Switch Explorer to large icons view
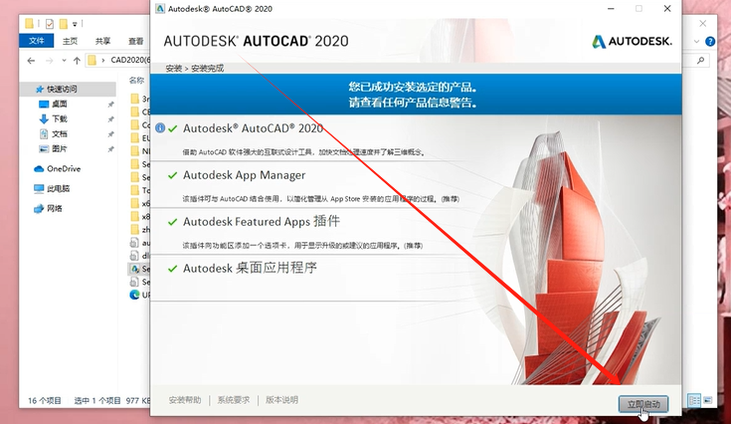The width and height of the screenshot is (731, 424). pos(708,400)
